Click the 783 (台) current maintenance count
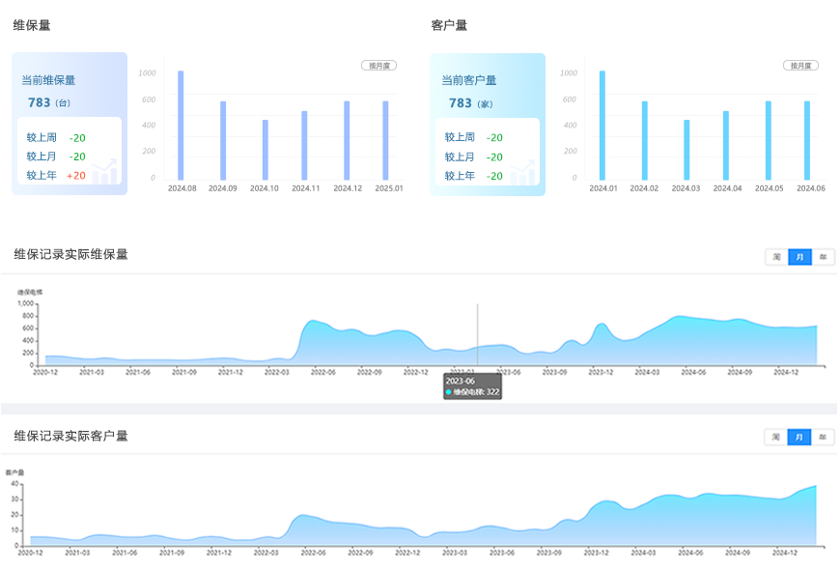Viewport: 840px width, 570px height. point(48,102)
